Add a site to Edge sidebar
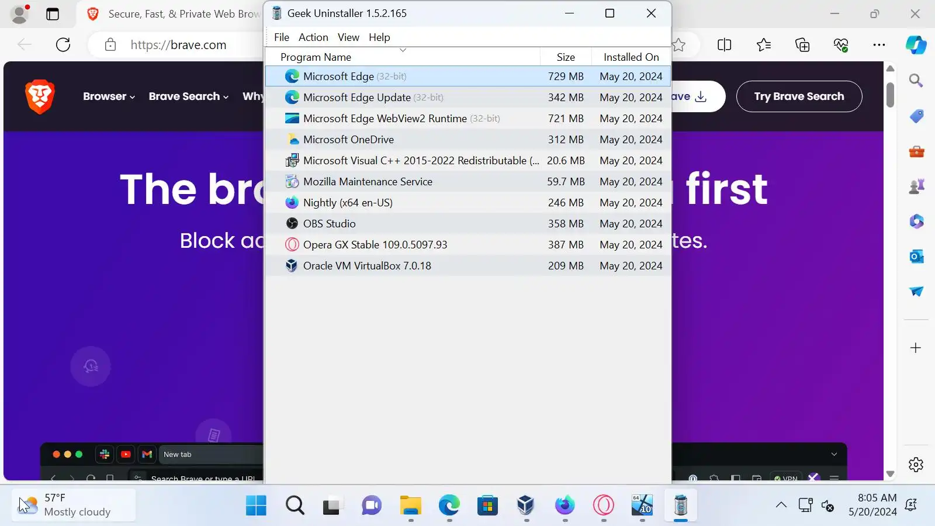The height and width of the screenshot is (526, 935). tap(916, 348)
